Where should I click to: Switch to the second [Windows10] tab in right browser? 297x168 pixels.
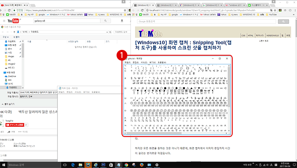166,5
